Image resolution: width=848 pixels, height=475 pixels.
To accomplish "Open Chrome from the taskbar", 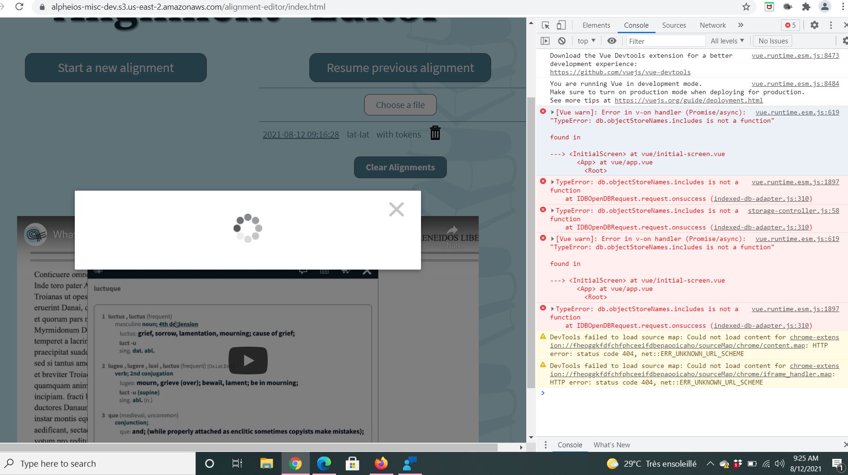I will [x=296, y=463].
